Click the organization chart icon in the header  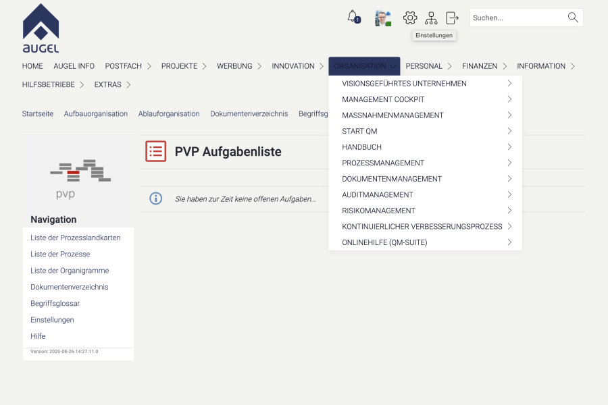click(431, 18)
